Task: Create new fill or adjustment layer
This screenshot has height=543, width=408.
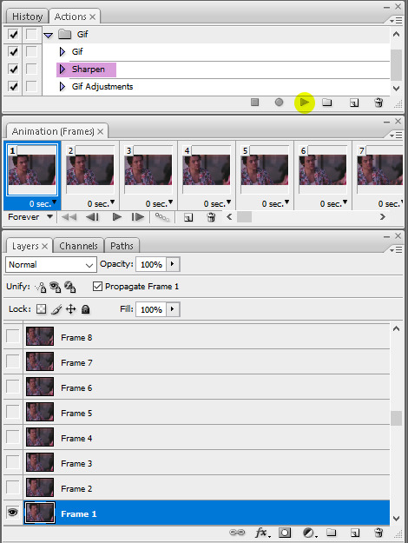Action: tap(309, 533)
